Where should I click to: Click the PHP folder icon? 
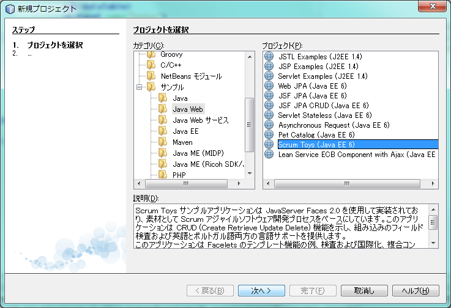coord(163,174)
